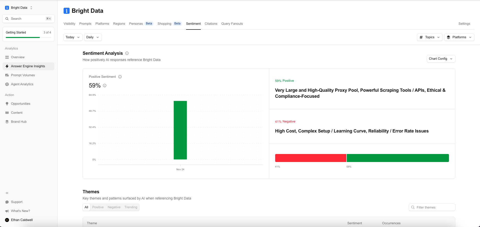Screen dimensions: 480x227
Task: Open Ethan Caldwell user profile
Action: (x=28, y=220)
